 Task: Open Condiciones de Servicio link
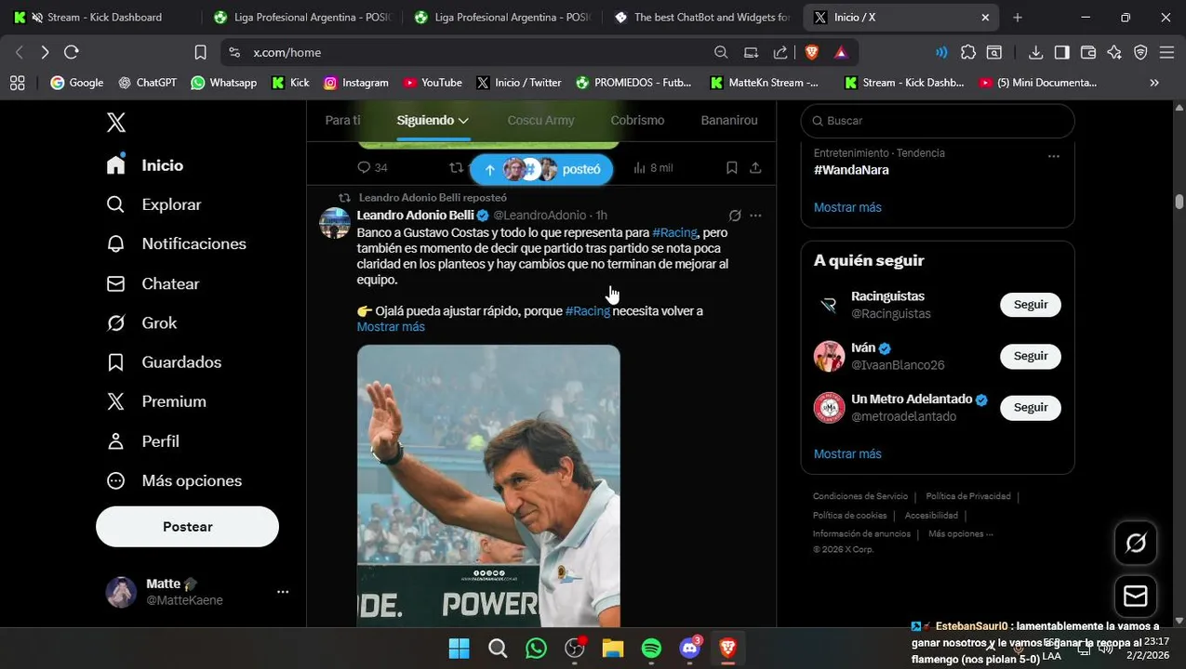pos(860,496)
